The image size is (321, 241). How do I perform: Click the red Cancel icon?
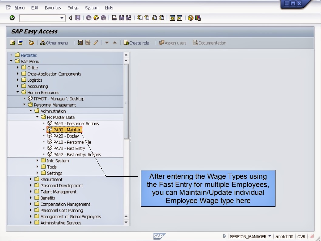(103, 18)
